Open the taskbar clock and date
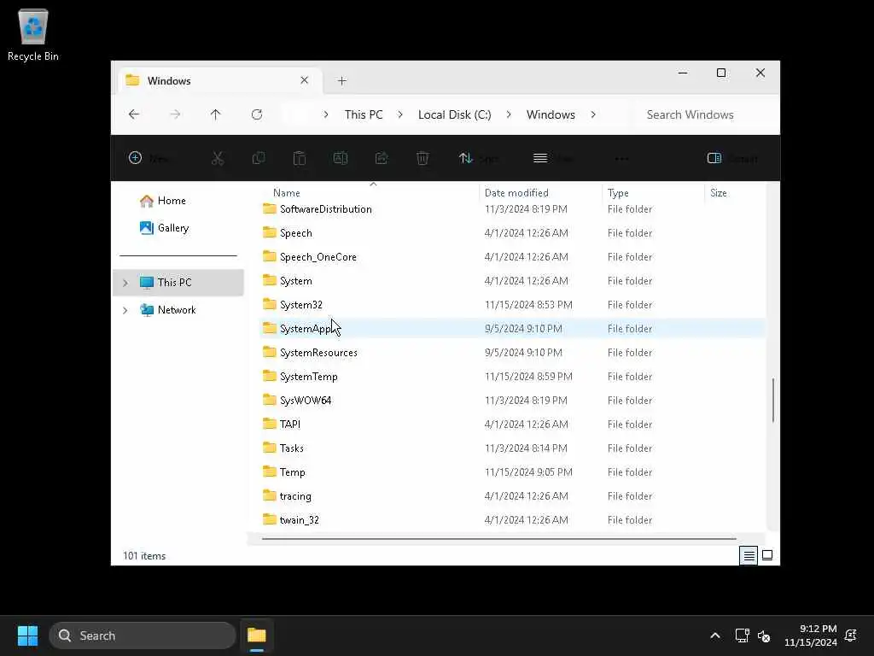Image resolution: width=874 pixels, height=656 pixels. click(811, 635)
